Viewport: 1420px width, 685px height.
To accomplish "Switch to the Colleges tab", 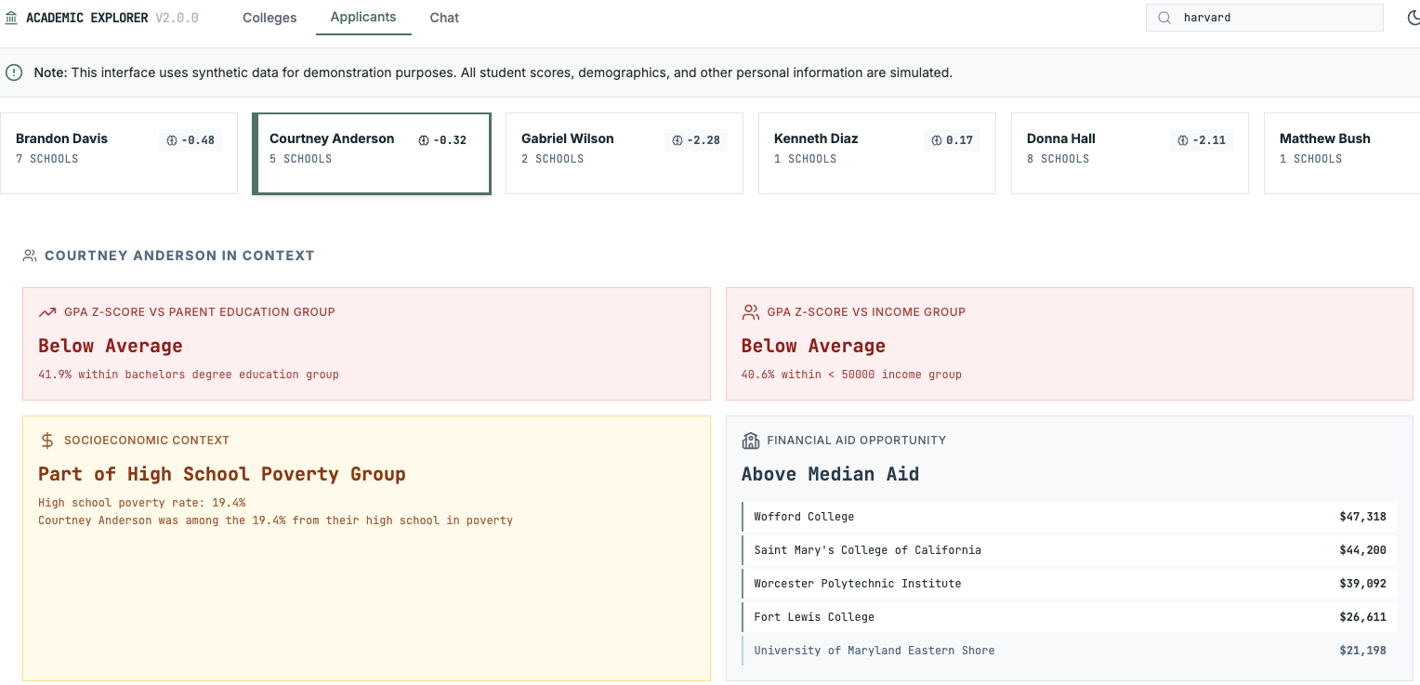I will [x=269, y=17].
